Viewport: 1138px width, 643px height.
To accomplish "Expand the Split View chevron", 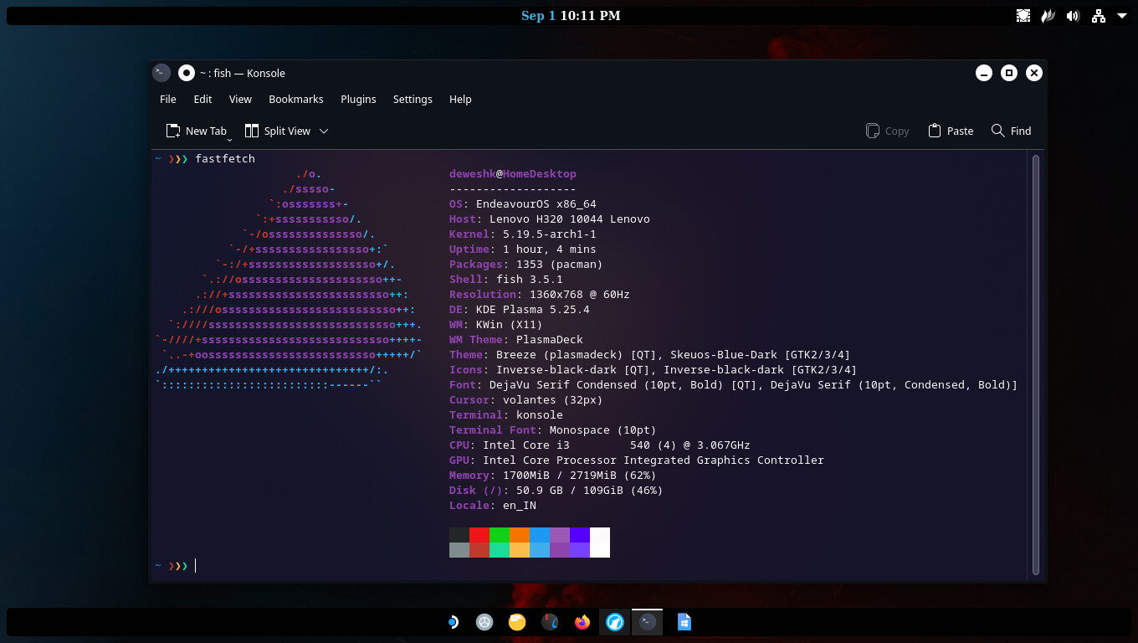I will 324,131.
